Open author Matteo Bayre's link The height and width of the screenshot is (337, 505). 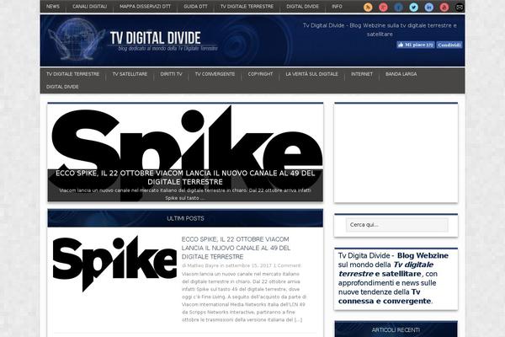click(203, 265)
